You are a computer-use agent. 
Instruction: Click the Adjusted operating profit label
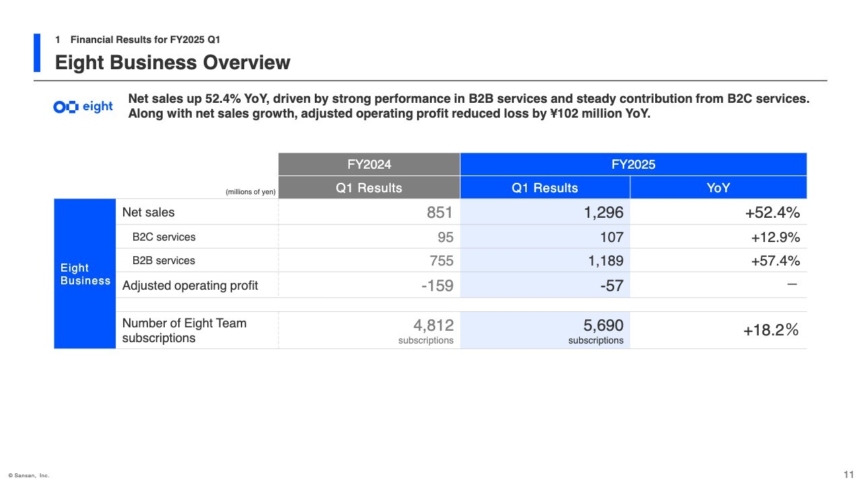coord(190,286)
